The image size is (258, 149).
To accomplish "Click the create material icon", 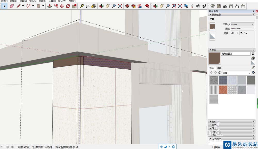I will pos(253,58).
